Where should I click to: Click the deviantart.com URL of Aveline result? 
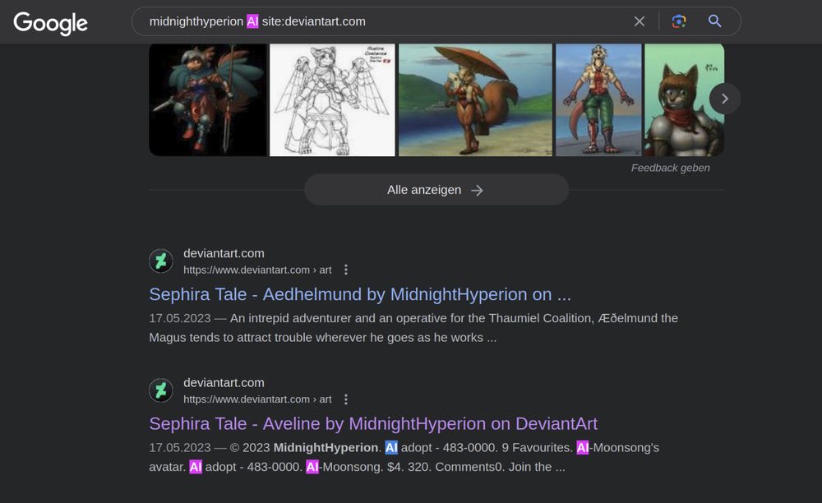(257, 399)
